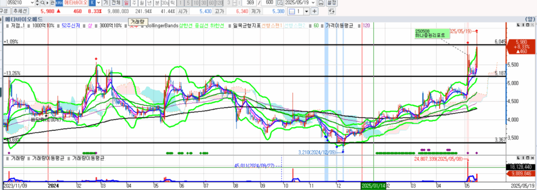This screenshot has height=190, width=537.
Task: Click the 5,187 horizontal line label
Action: 500,73
